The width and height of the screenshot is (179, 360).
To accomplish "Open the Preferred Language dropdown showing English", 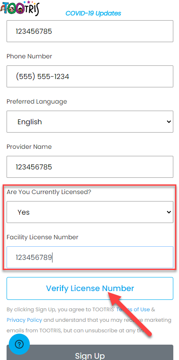I will tap(90, 122).
